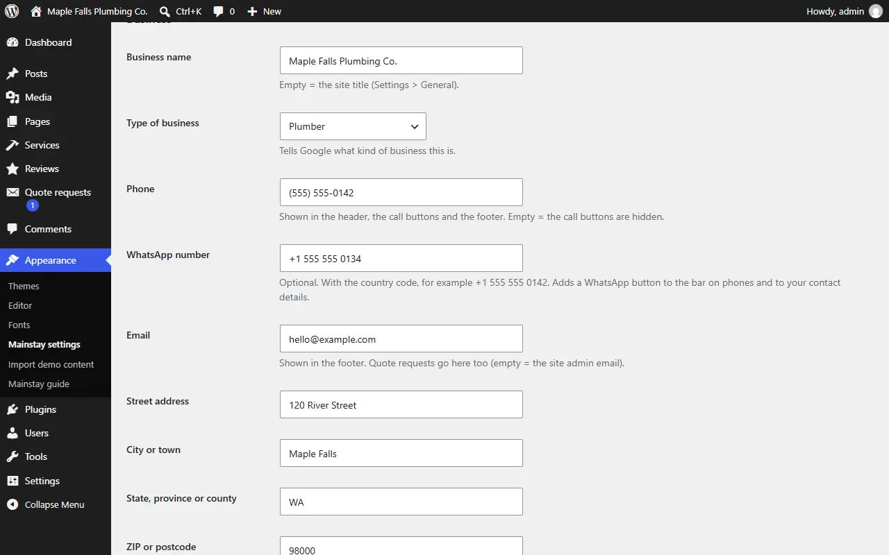
Task: Click the plus icon for New
Action: point(252,12)
